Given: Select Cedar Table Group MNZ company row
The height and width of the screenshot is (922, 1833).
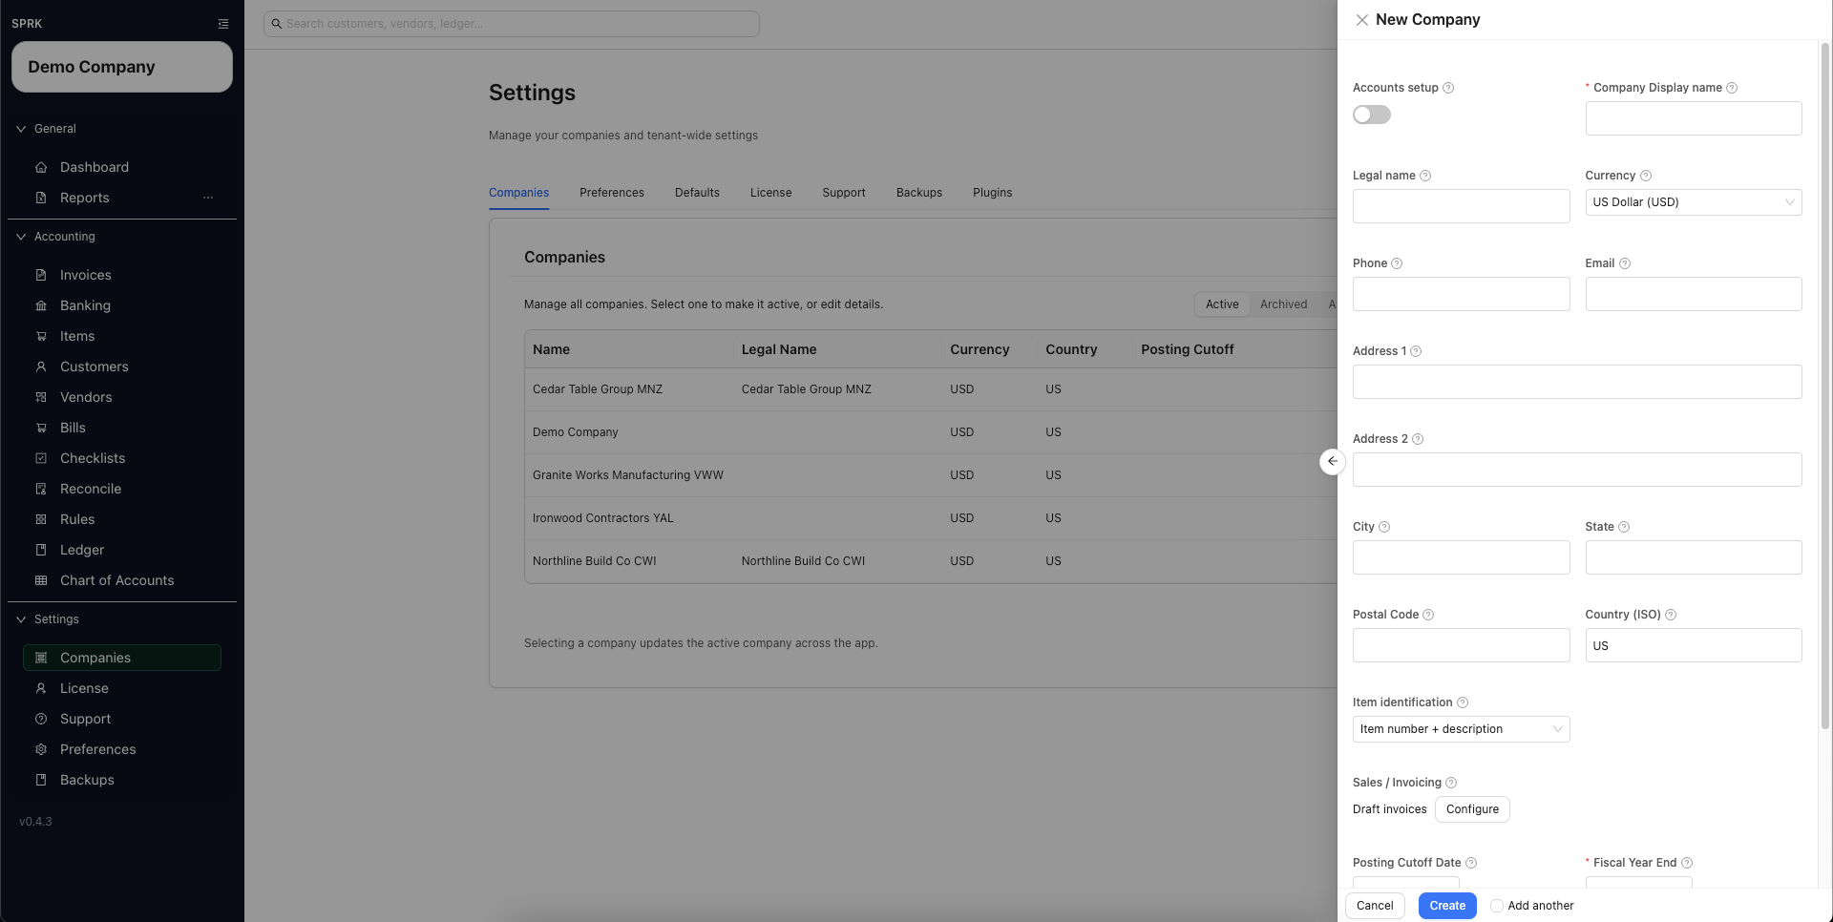Looking at the screenshot, I should coord(931,389).
